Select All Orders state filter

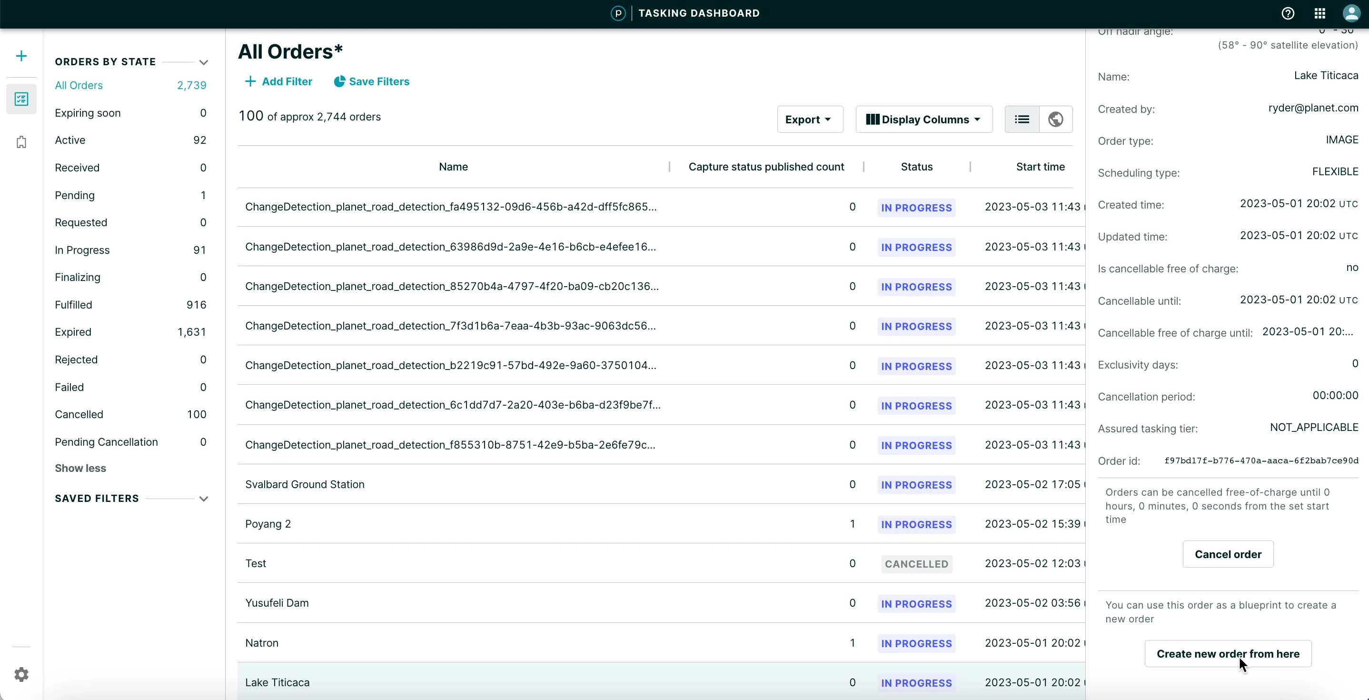[x=130, y=85]
